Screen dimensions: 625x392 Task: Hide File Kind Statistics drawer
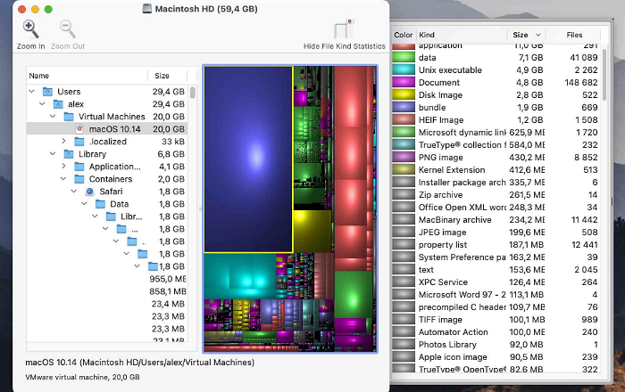(x=344, y=30)
